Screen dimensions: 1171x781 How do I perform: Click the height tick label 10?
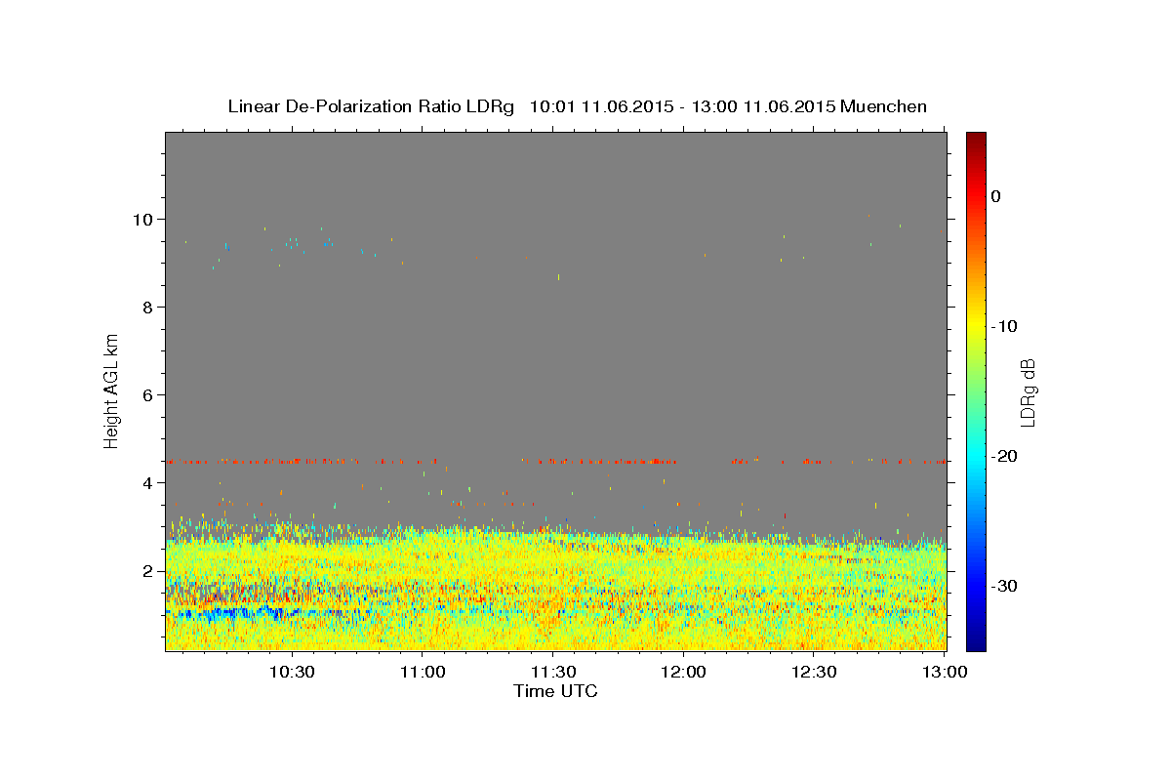(x=144, y=220)
